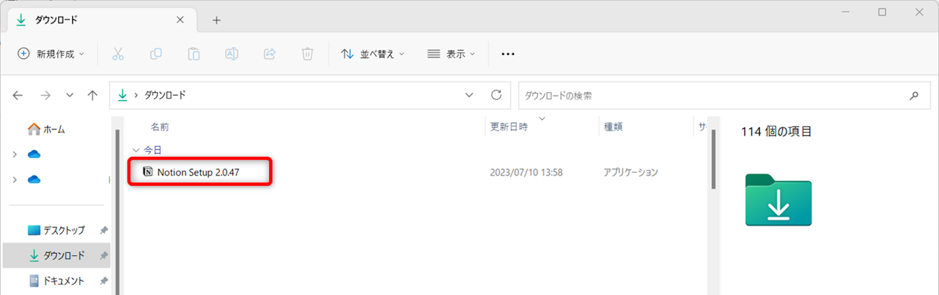Expand address bar history dropdown
This screenshot has height=295, width=939.
pyautogui.click(x=469, y=95)
